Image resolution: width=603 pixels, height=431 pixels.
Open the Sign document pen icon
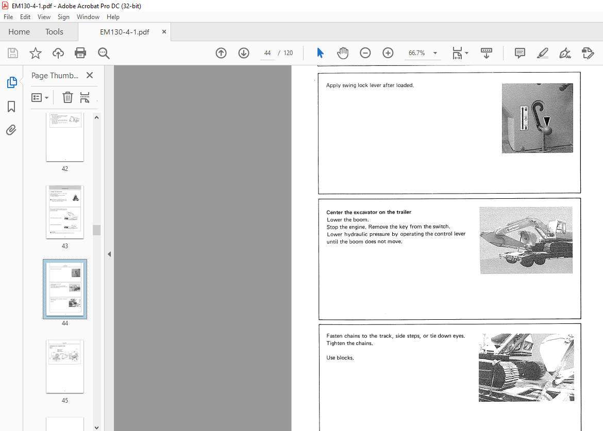[x=565, y=53]
